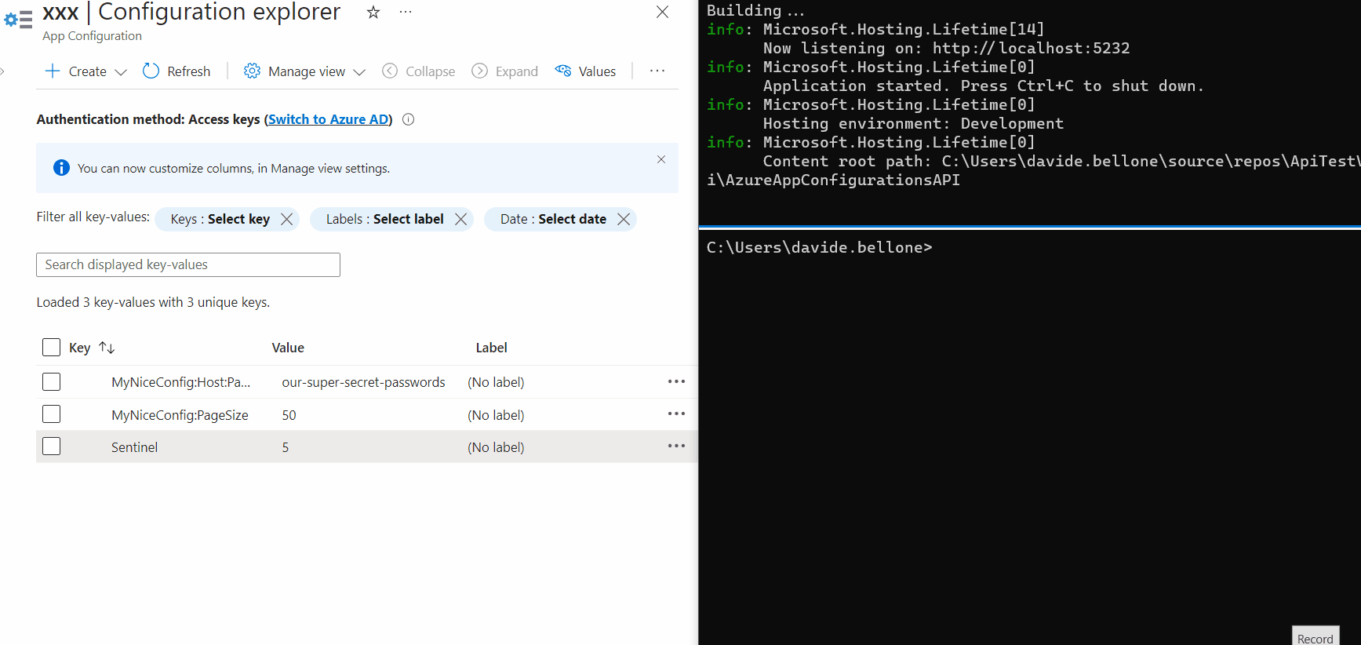The width and height of the screenshot is (1361, 645).
Task: Click the Key column header text
Action: tap(79, 348)
